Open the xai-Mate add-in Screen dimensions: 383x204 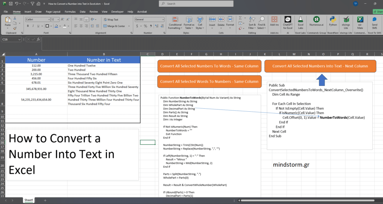(360, 23)
